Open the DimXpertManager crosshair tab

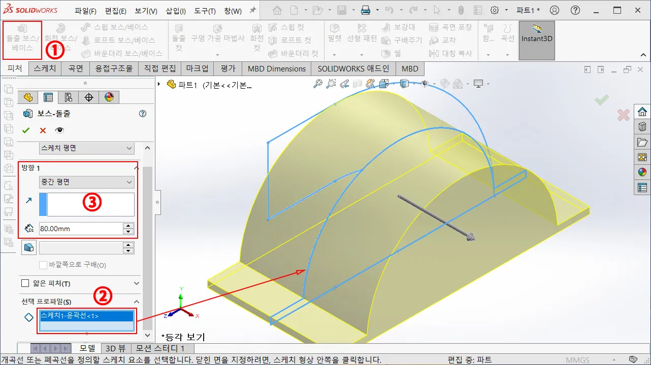89,97
